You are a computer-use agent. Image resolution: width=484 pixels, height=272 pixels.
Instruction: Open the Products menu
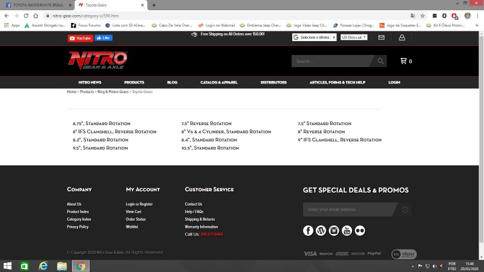134,82
